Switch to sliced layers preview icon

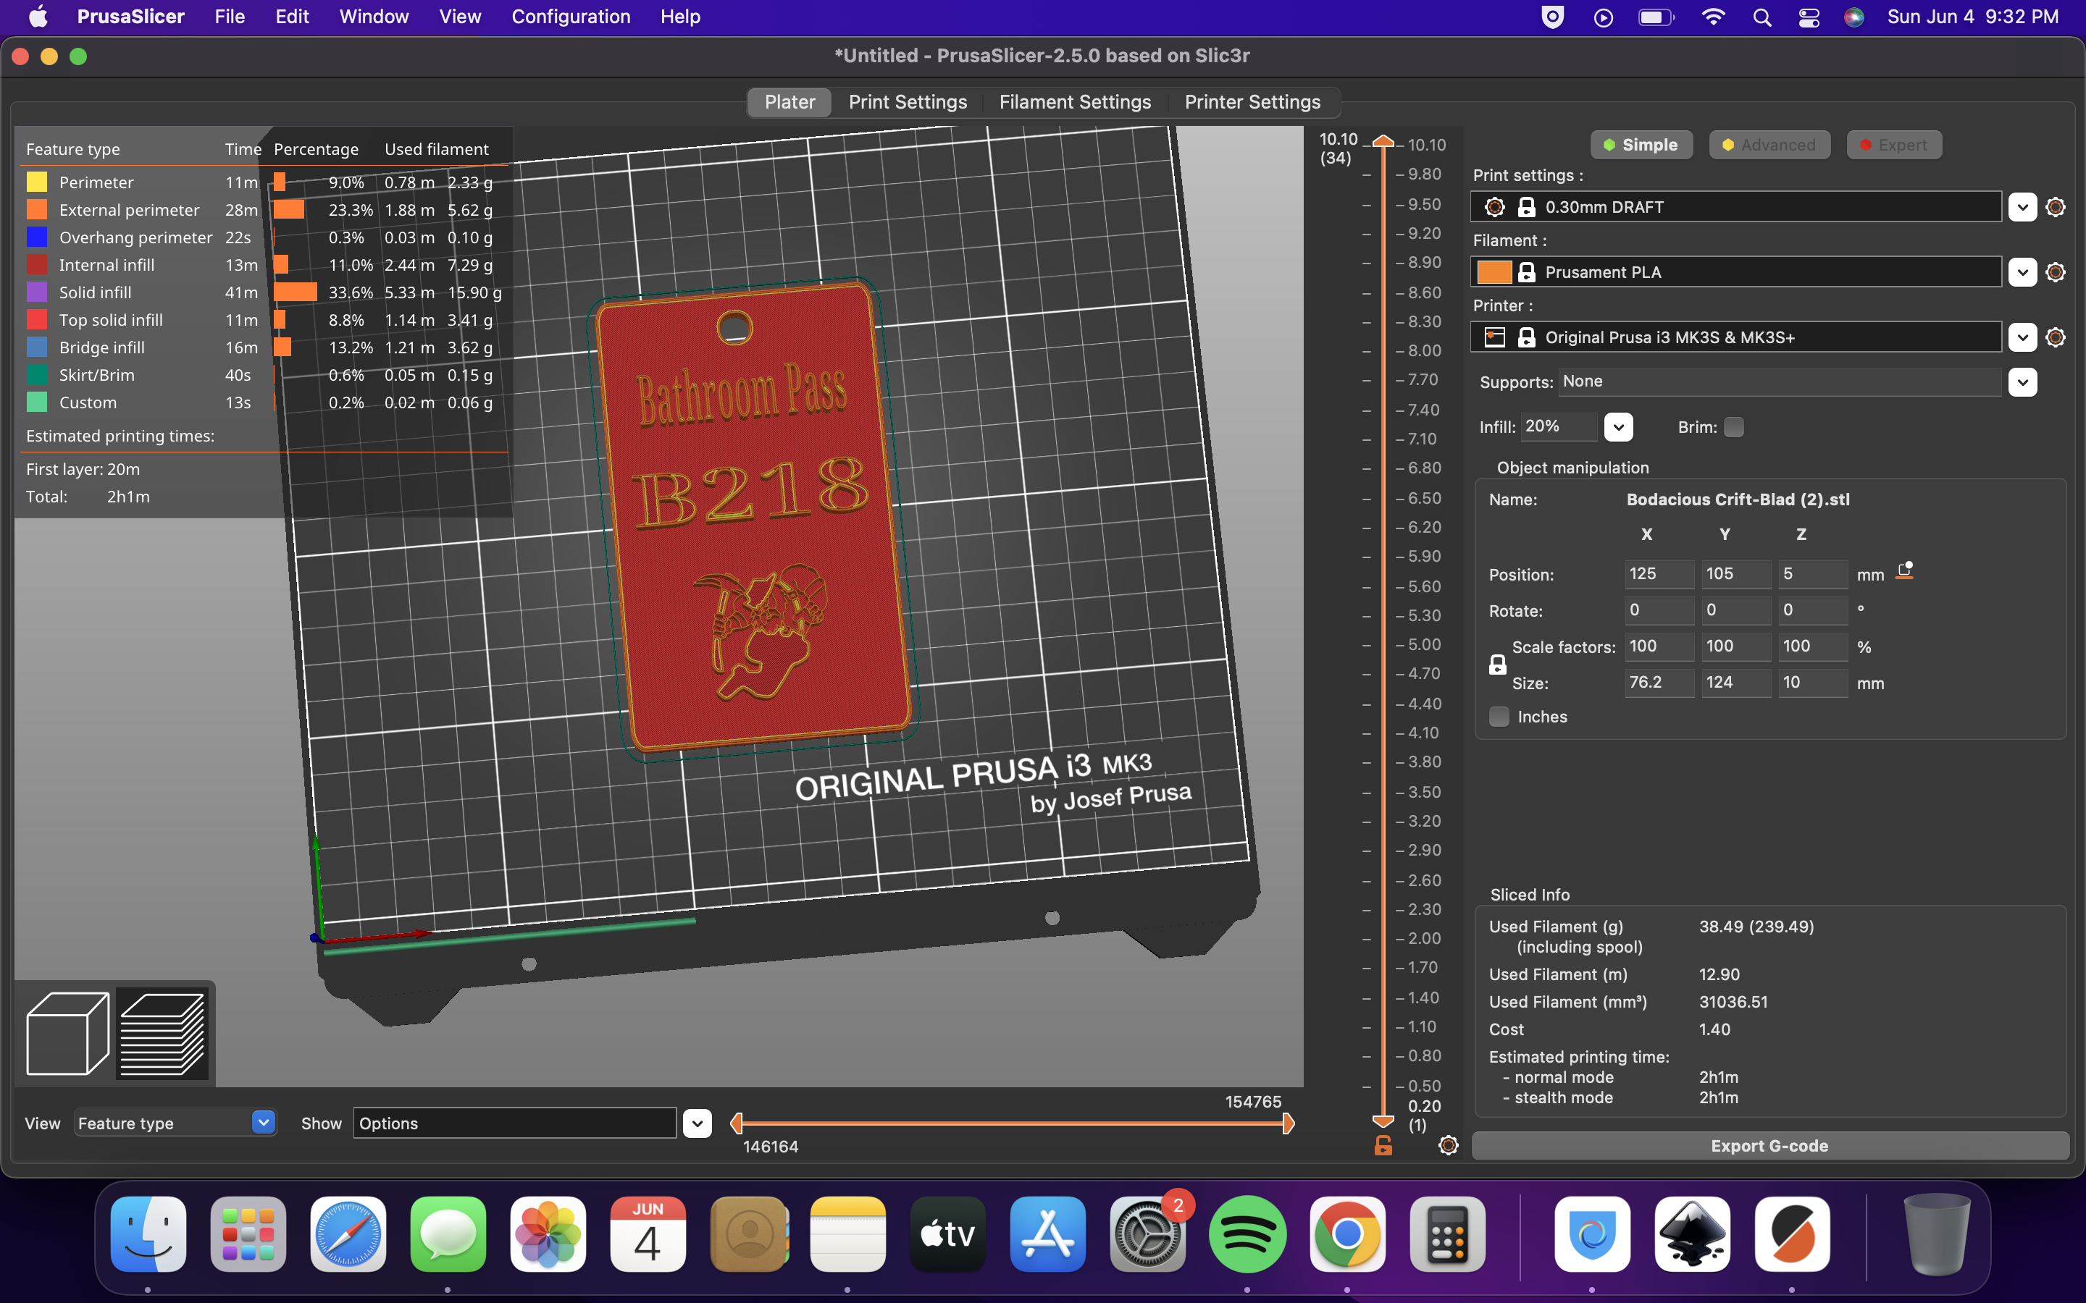(163, 1033)
